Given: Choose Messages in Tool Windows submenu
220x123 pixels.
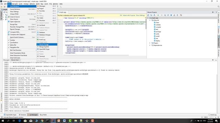Looking at the screenshot, I should coord(47,6).
